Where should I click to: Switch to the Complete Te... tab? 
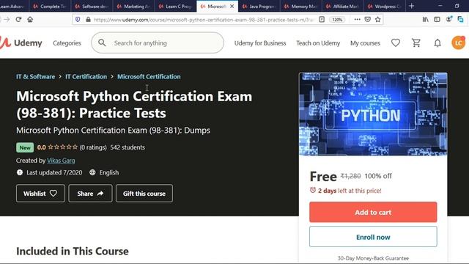pos(50,6)
